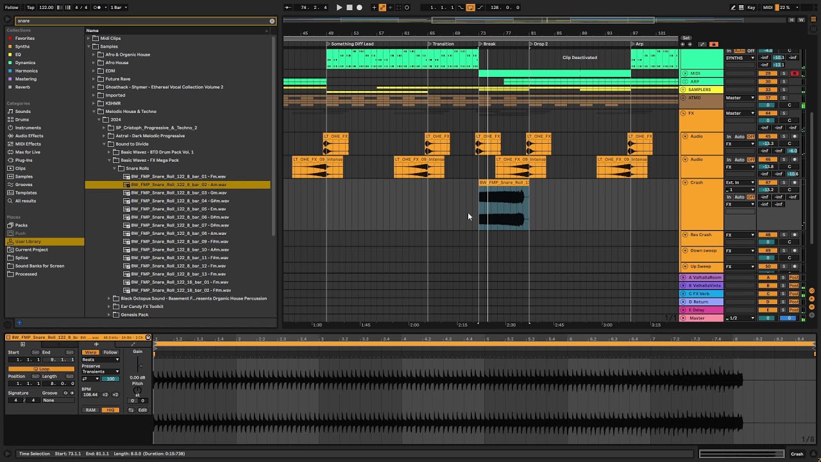
Task: Open the Beats warp mode dropdown
Action: [101, 360]
